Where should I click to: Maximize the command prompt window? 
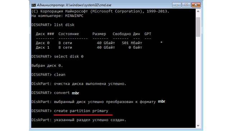[186, 5]
